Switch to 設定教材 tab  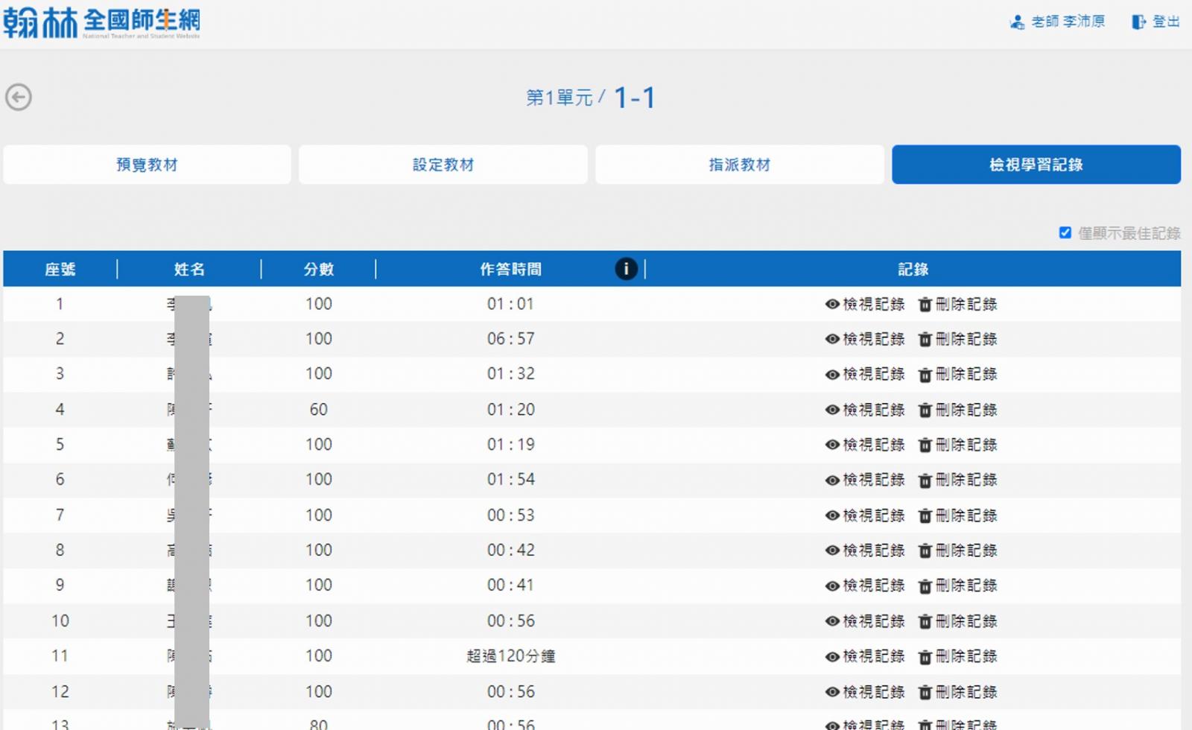[x=443, y=165]
